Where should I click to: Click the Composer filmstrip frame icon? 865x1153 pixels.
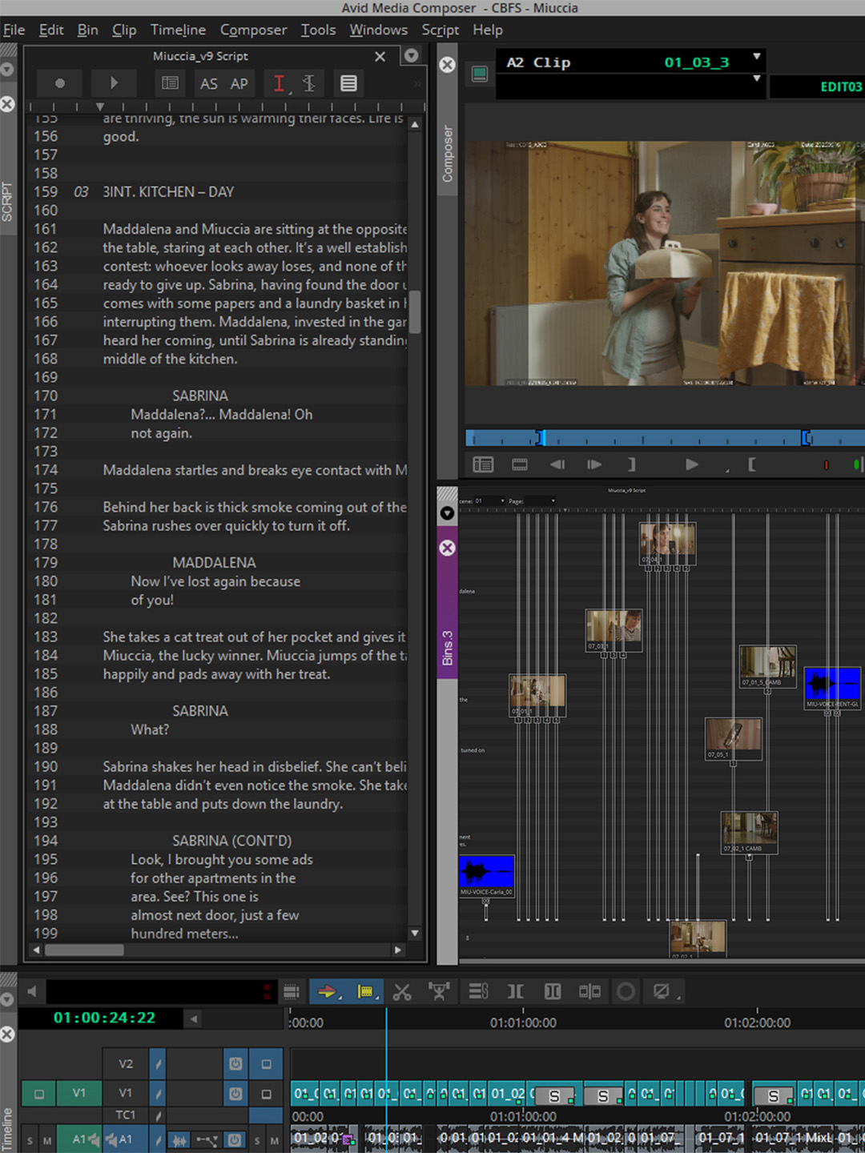pyautogui.click(x=520, y=464)
